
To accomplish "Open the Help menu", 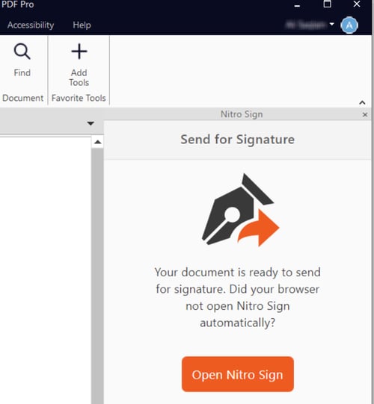I will pos(82,25).
